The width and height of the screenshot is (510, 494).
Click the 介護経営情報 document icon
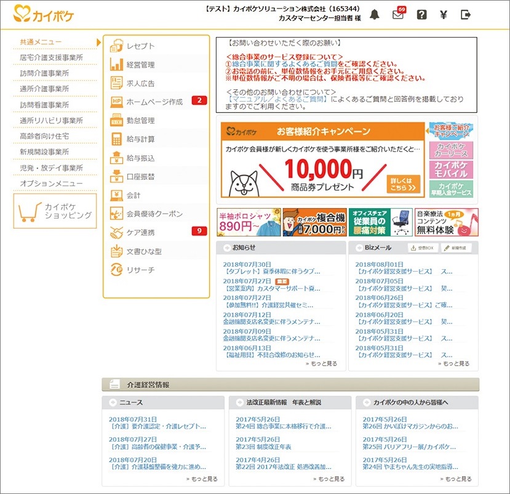tap(114, 384)
